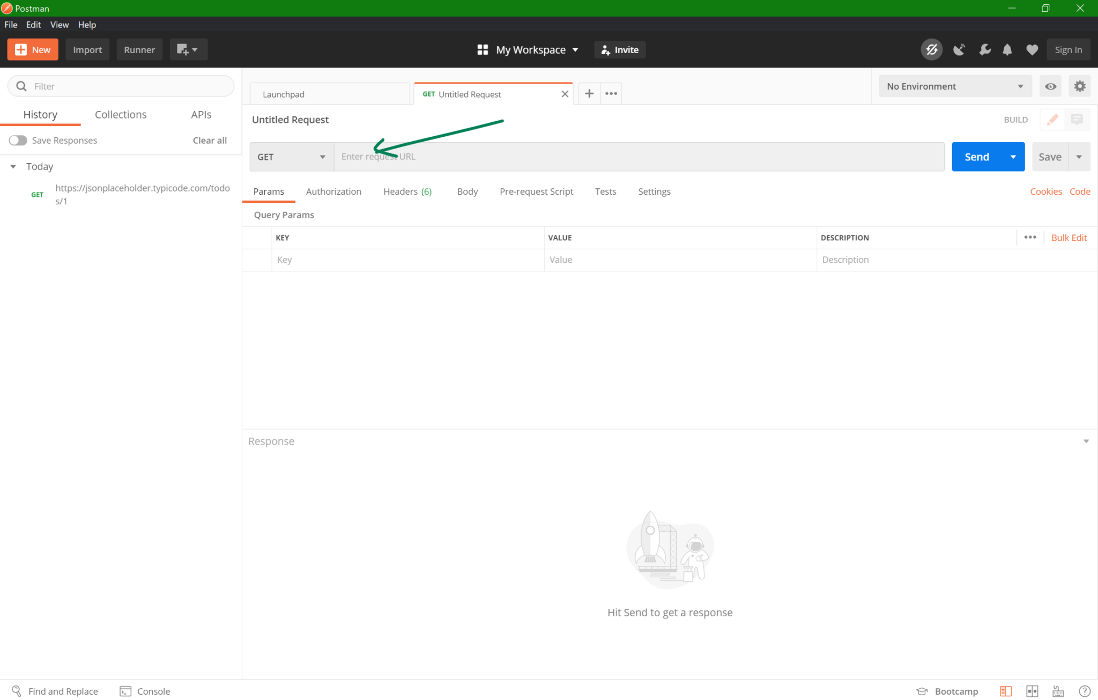Collapse the Today history group
Screen dimensions: 1098x700
(13, 166)
